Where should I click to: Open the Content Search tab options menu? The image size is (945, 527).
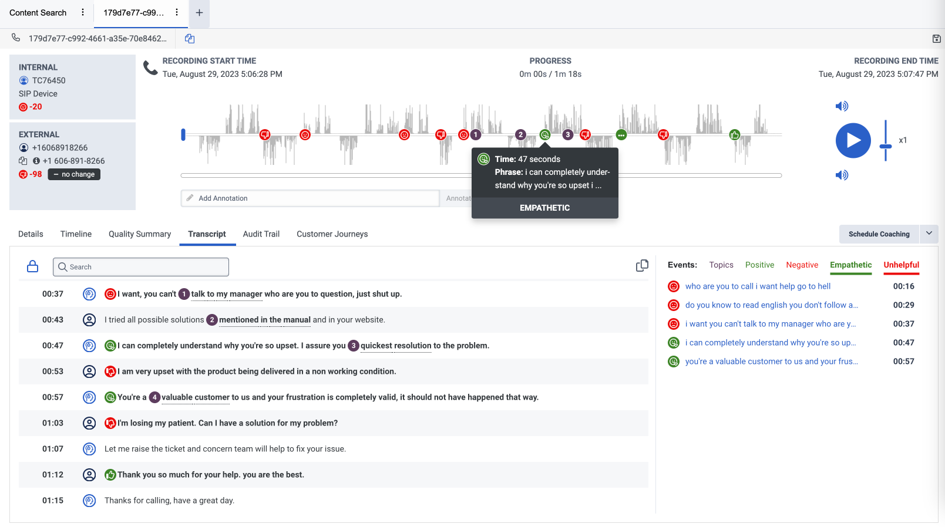[83, 12]
